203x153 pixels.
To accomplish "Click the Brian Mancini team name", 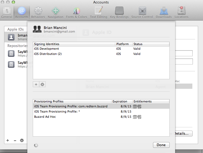I will (55, 28).
